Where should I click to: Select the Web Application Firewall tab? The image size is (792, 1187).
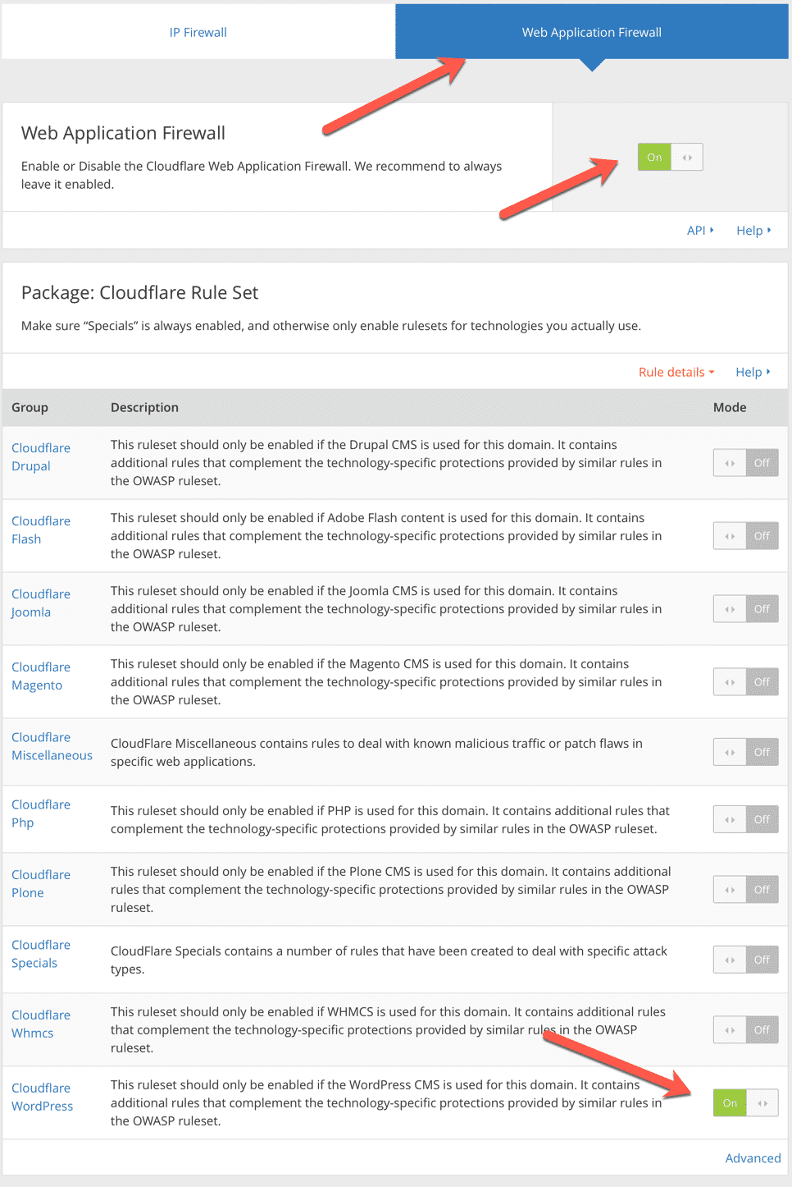tap(591, 33)
